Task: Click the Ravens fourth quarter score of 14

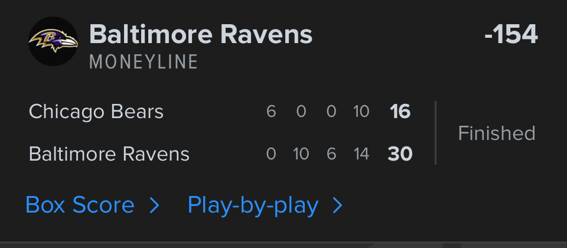Action: [x=361, y=154]
